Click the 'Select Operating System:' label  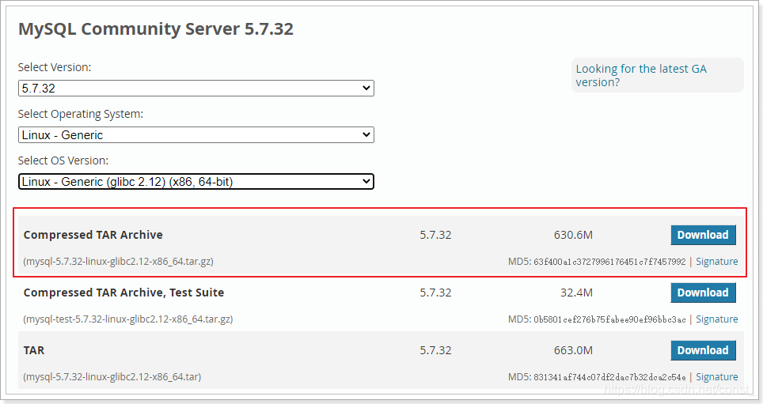(81, 114)
